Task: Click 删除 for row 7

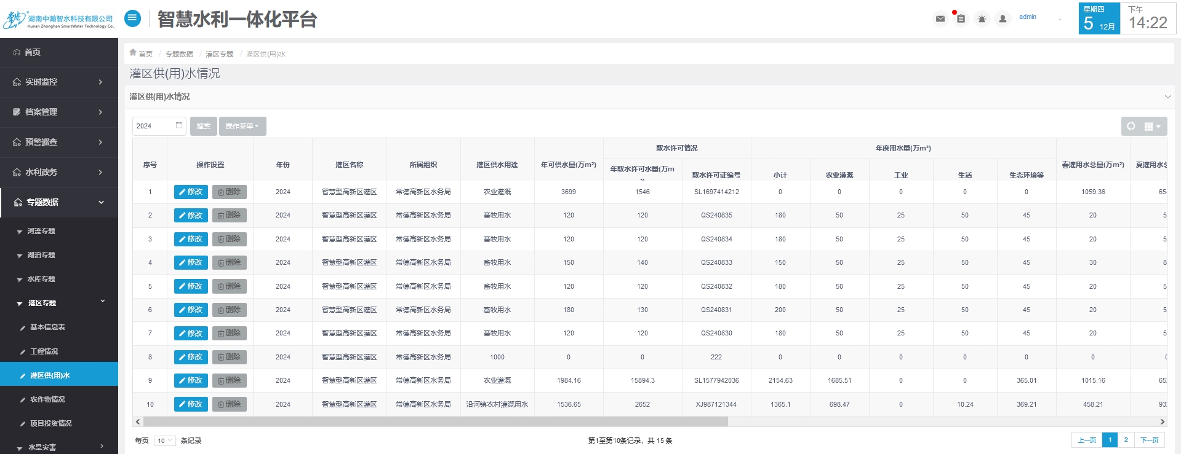Action: pos(230,333)
